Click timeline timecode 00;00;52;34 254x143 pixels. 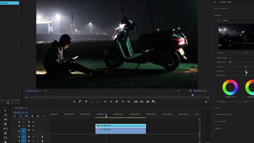click(x=20, y=112)
